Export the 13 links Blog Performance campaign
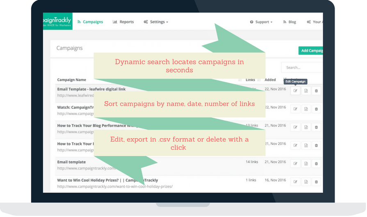Image resolution: width=367 pixels, height=217 pixels. tap(306, 127)
